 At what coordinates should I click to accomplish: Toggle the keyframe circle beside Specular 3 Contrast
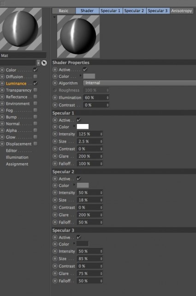tap(55, 266)
